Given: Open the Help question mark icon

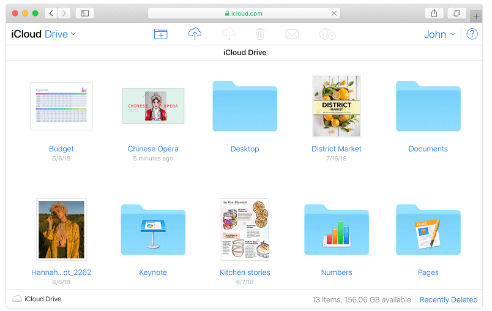Looking at the screenshot, I should [472, 34].
